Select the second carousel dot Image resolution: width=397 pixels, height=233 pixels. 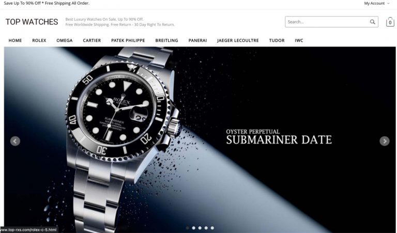pyautogui.click(x=194, y=228)
